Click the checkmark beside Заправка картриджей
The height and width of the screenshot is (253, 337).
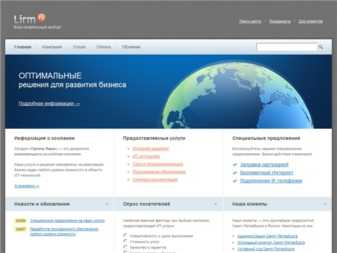(235, 165)
